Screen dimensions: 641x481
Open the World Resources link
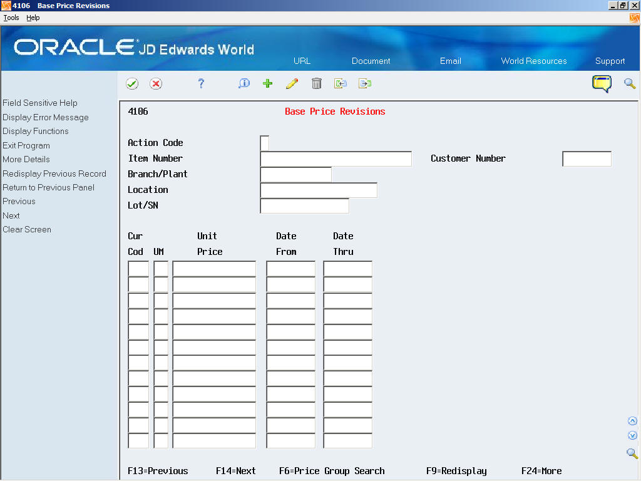[533, 61]
